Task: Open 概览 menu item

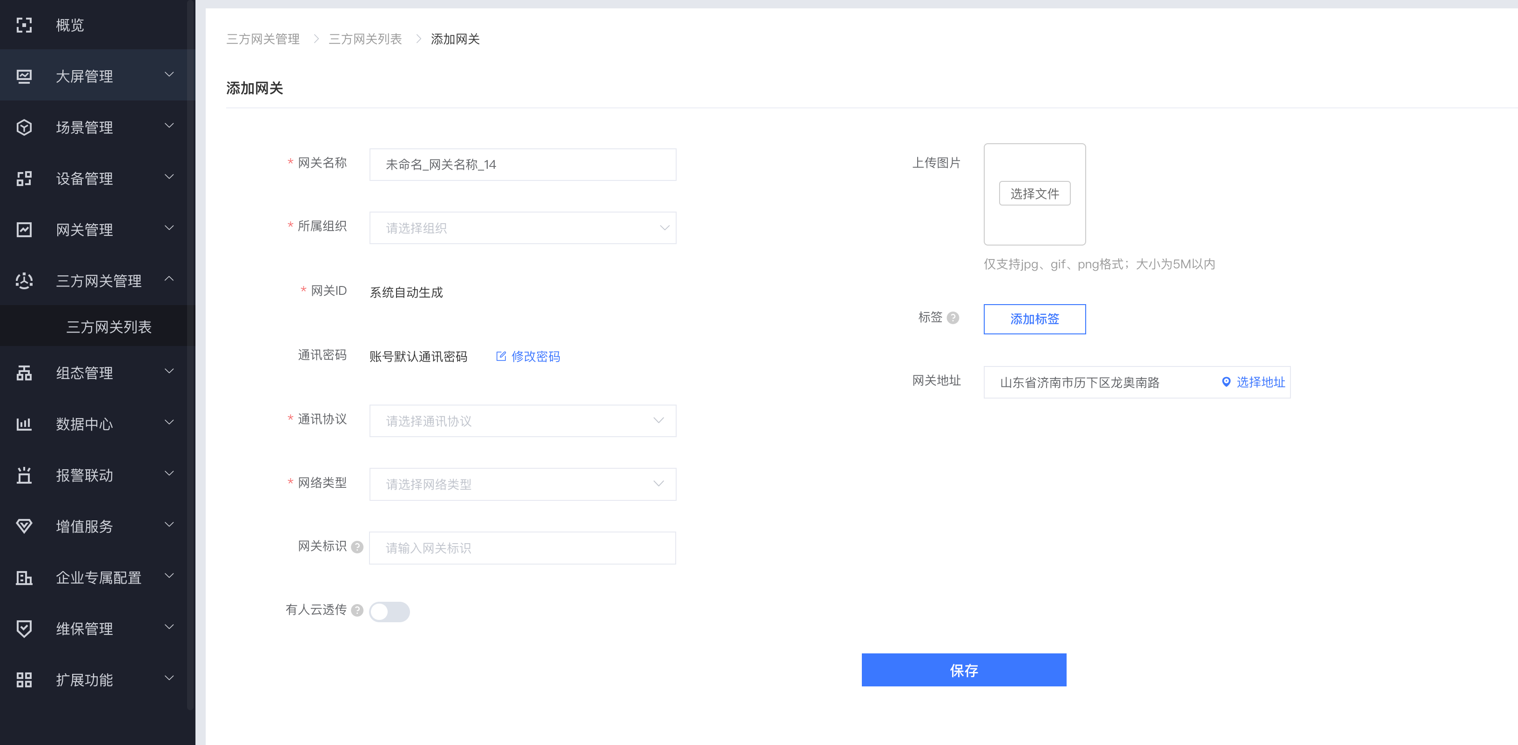Action: tap(97, 25)
